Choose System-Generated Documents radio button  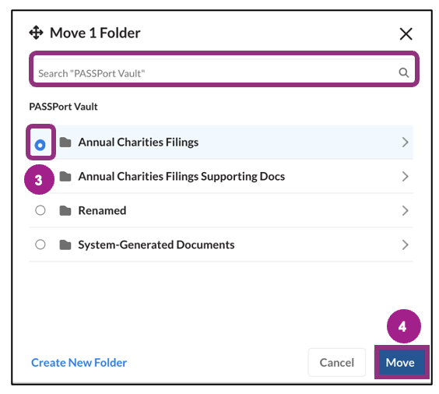click(x=40, y=244)
